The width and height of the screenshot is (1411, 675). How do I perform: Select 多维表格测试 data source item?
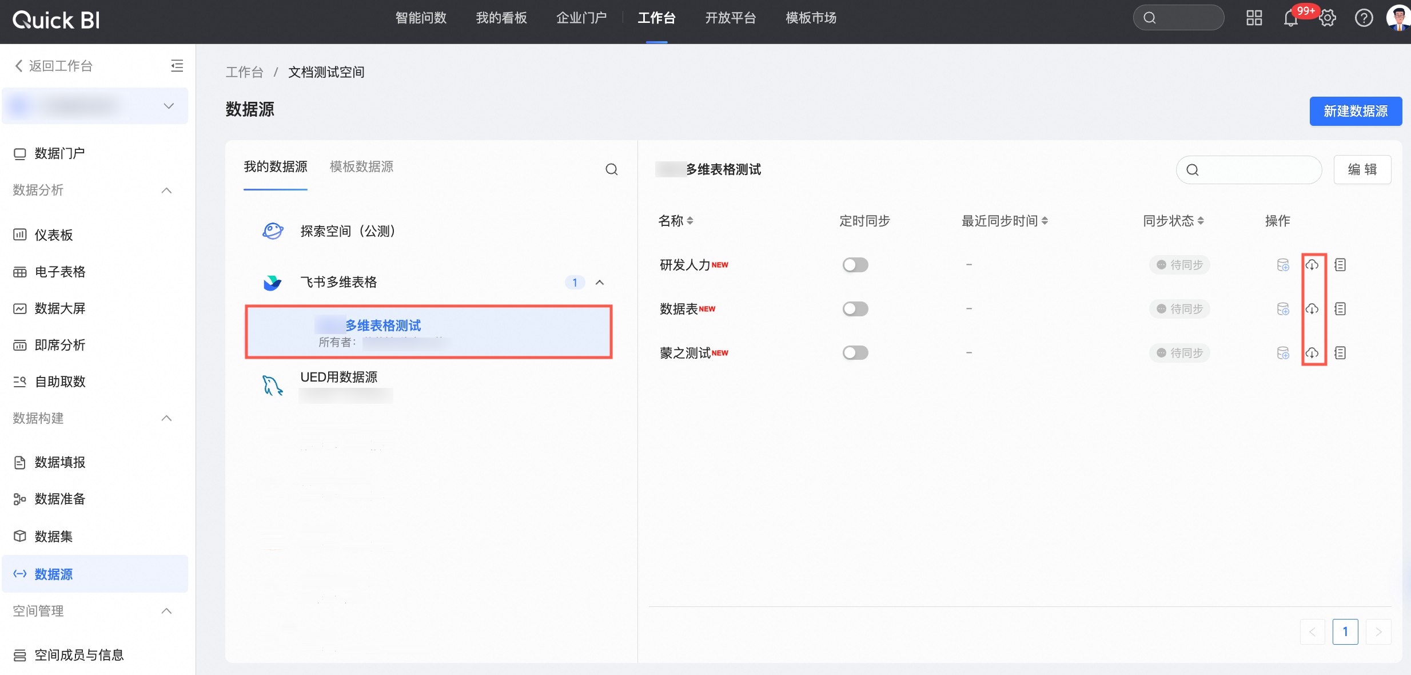click(429, 332)
